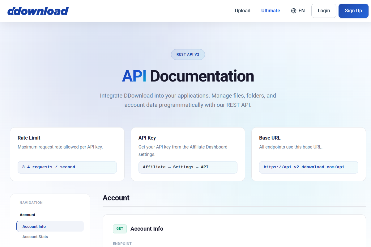
Task: Click the GET method badge
Action: point(120,229)
